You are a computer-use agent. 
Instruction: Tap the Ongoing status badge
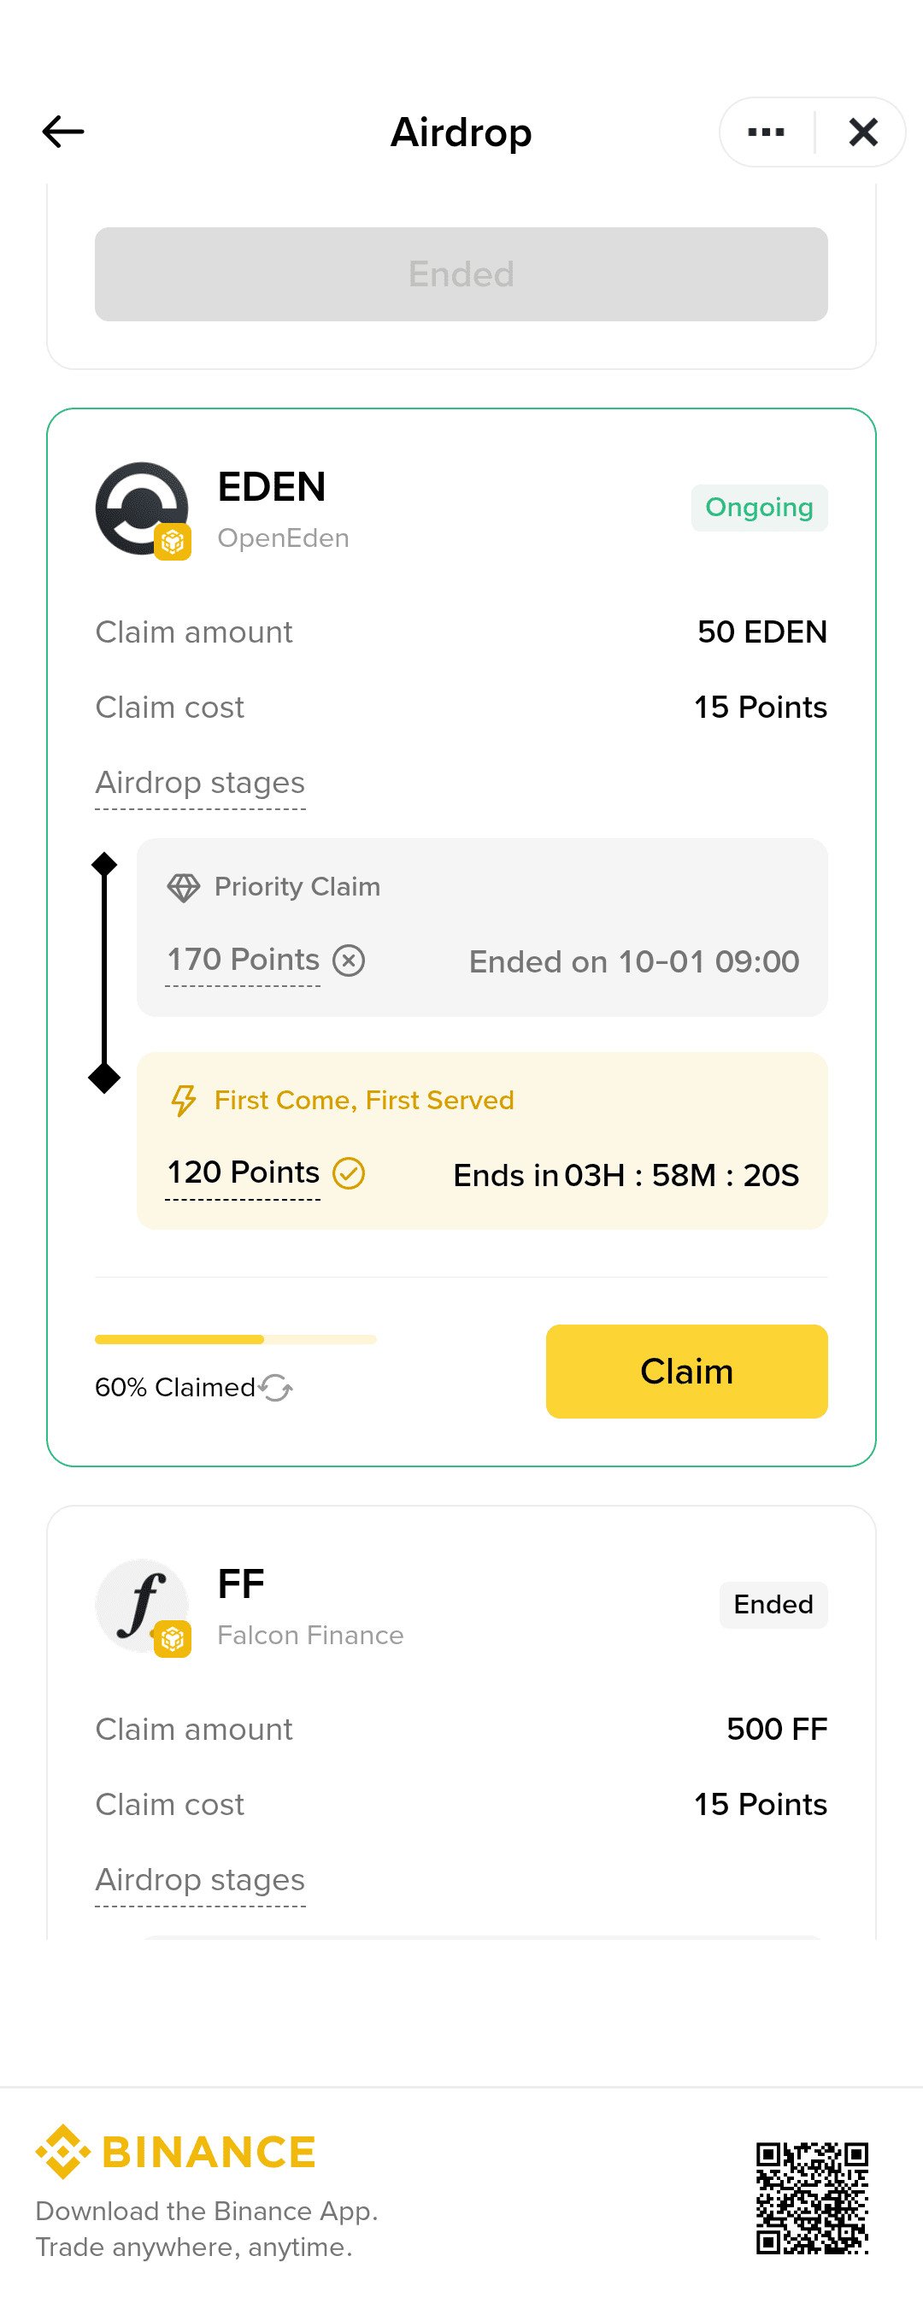[759, 508]
